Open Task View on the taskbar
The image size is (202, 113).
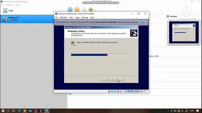(x=14, y=111)
